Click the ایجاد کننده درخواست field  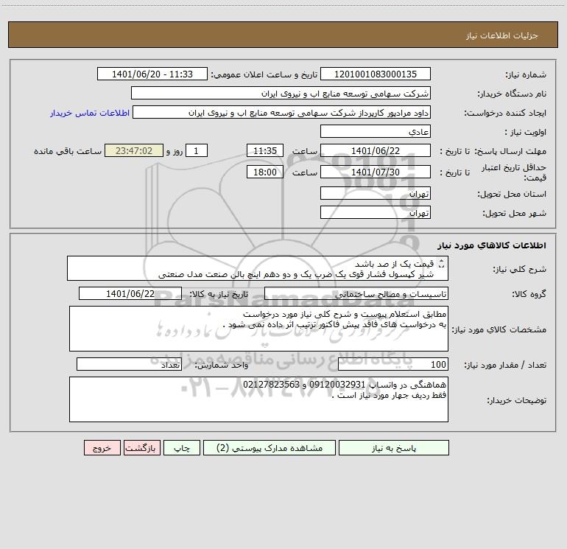(281, 112)
